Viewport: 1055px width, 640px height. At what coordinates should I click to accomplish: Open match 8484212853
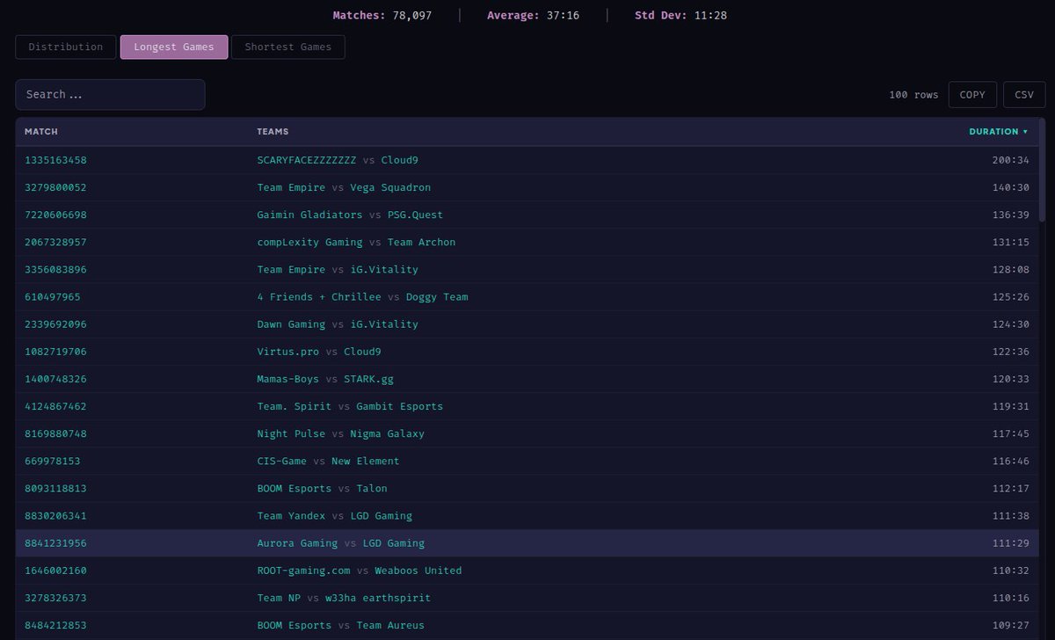click(x=55, y=625)
